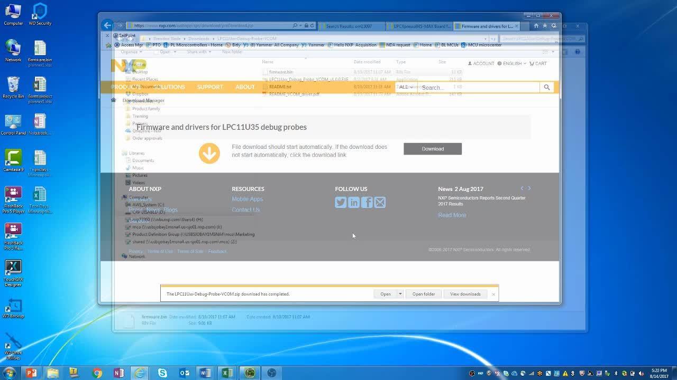Open ABOUT menu in NXP header
Screen dimensions: 677x380
[x=245, y=87]
